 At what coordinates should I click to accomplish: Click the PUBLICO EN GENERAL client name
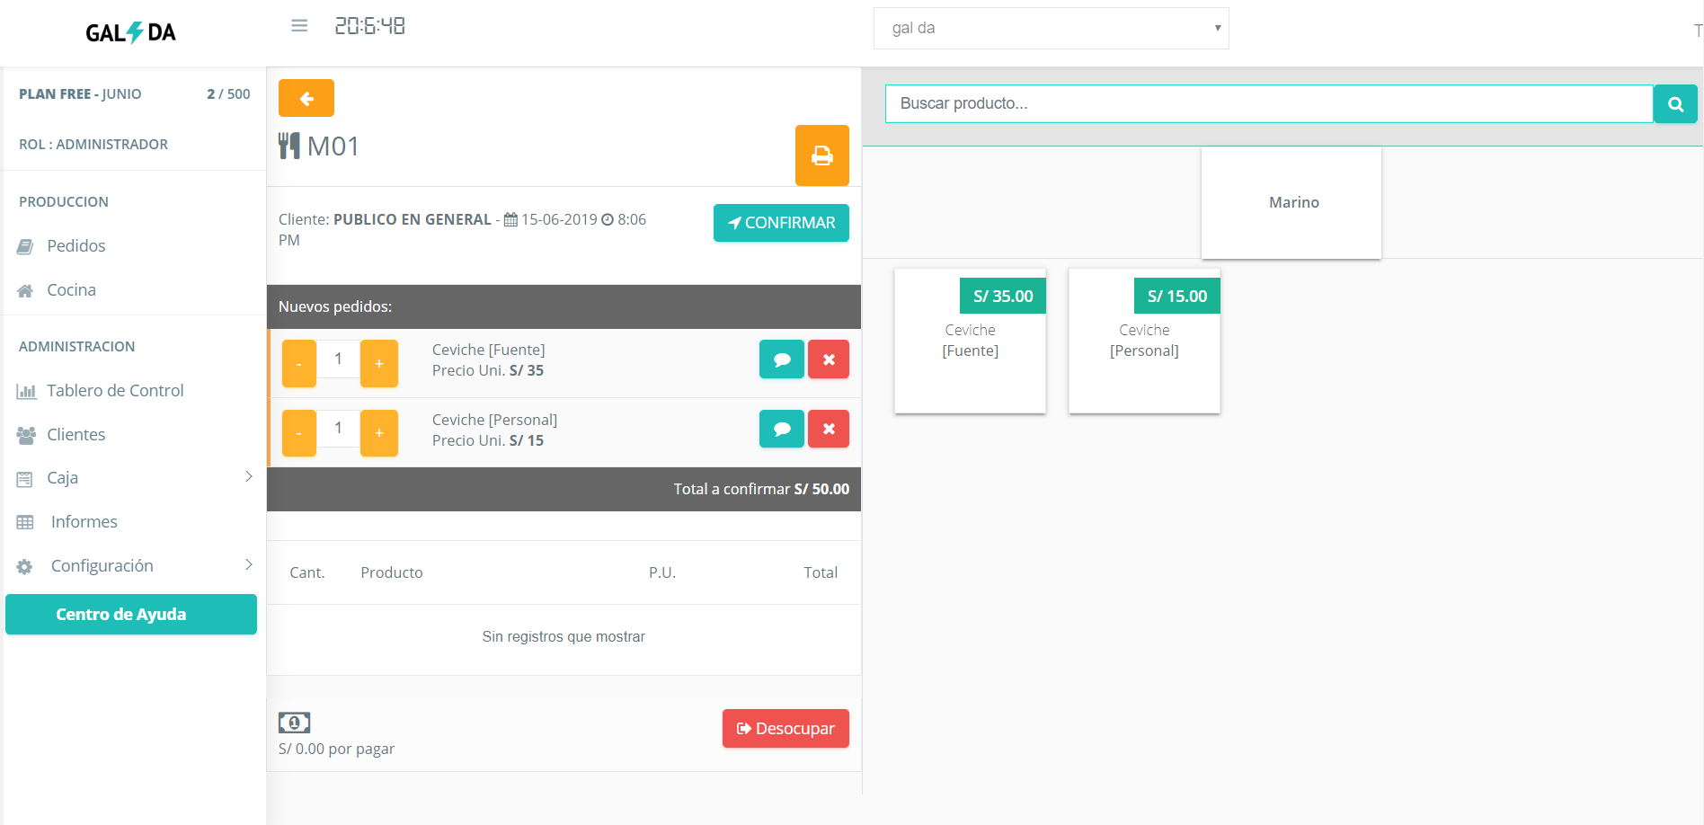[413, 220]
